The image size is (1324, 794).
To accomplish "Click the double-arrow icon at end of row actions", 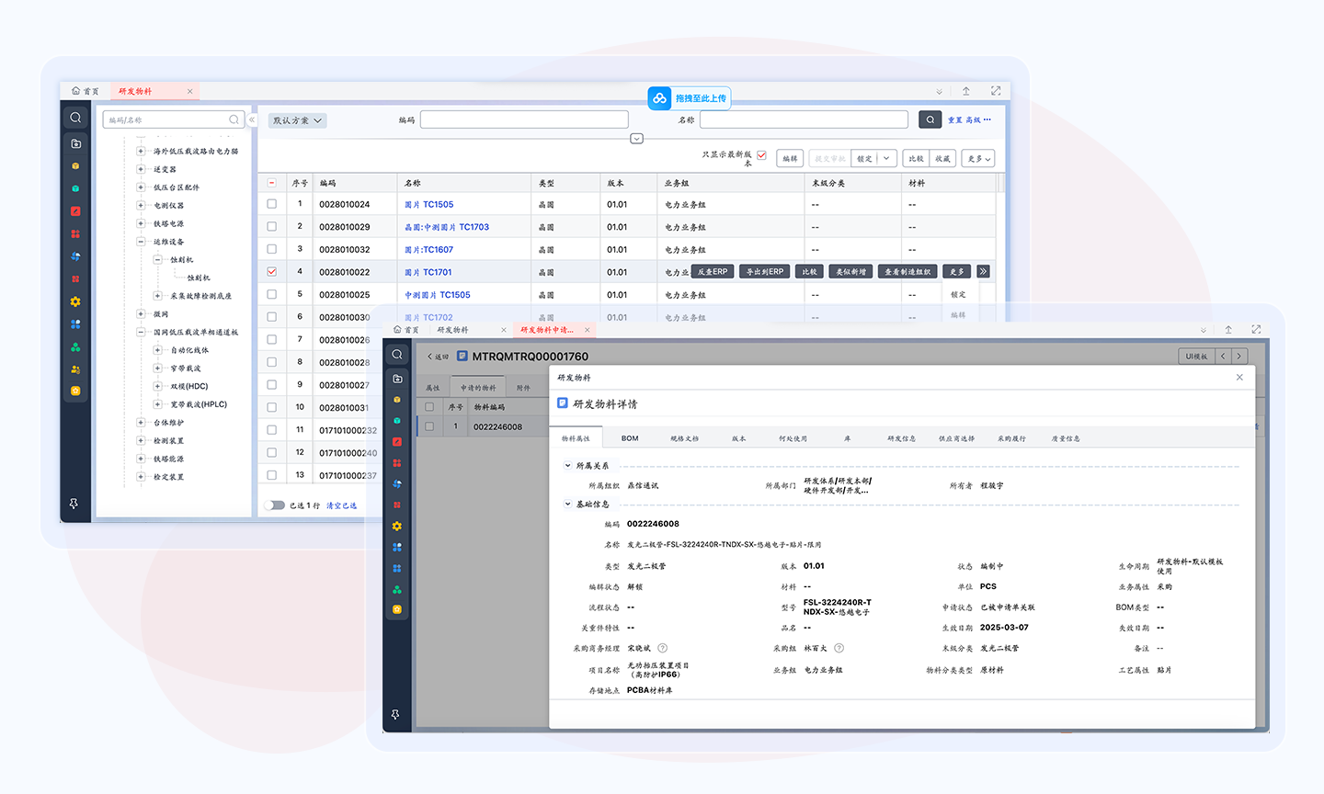I will coord(983,272).
